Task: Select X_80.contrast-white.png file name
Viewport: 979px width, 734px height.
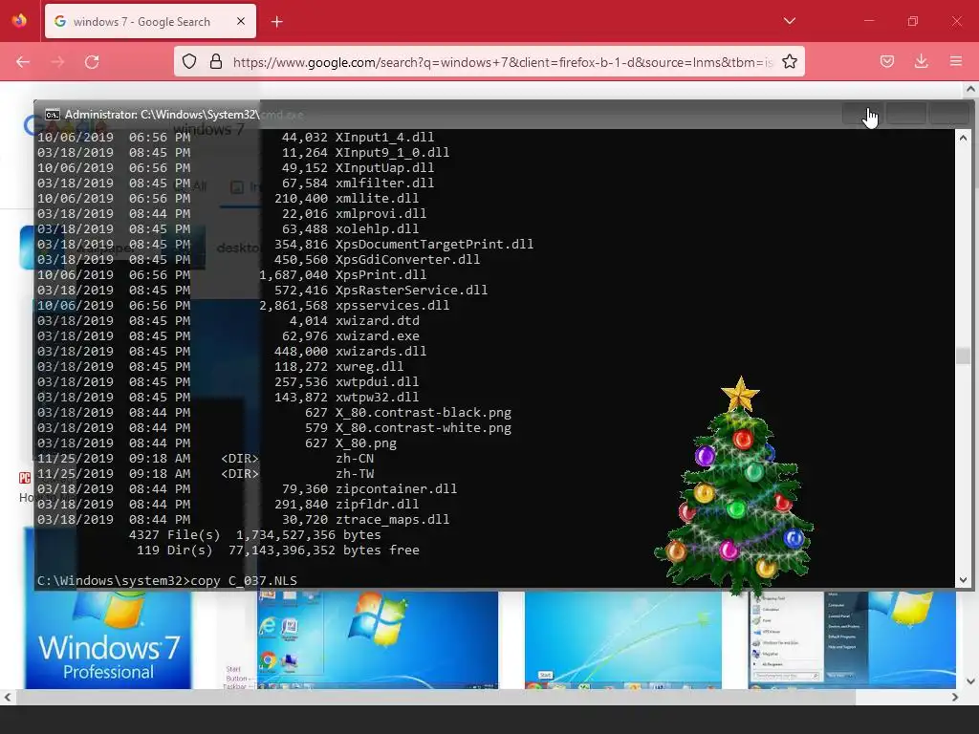Action: pos(424,428)
